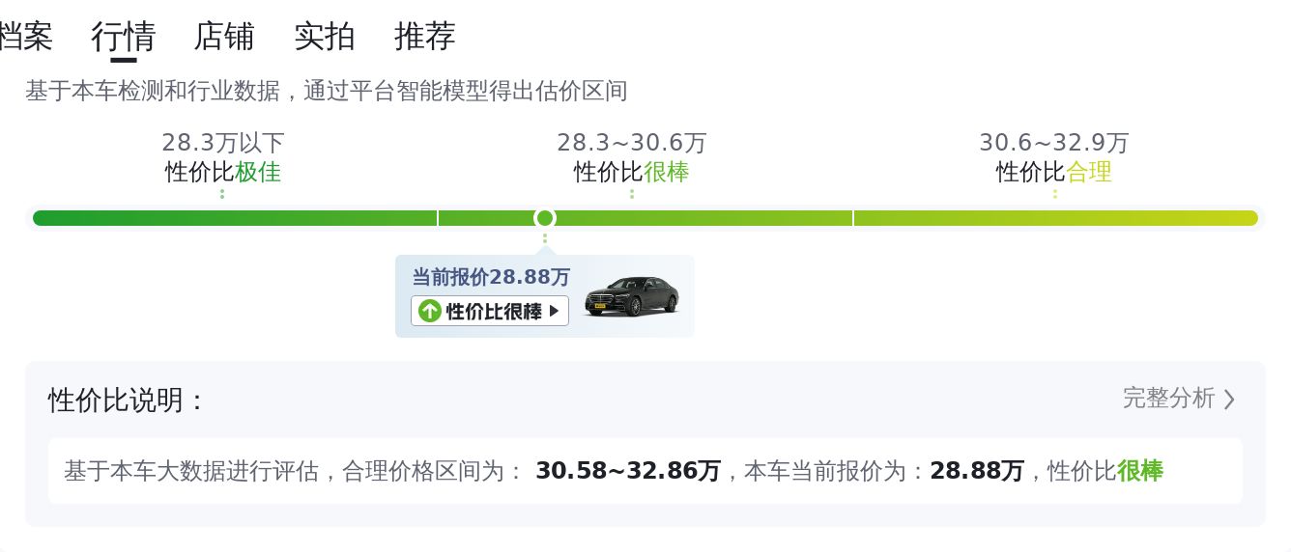The width and height of the screenshot is (1291, 552).
Task: Select the 行情 tab
Action: pos(123,37)
